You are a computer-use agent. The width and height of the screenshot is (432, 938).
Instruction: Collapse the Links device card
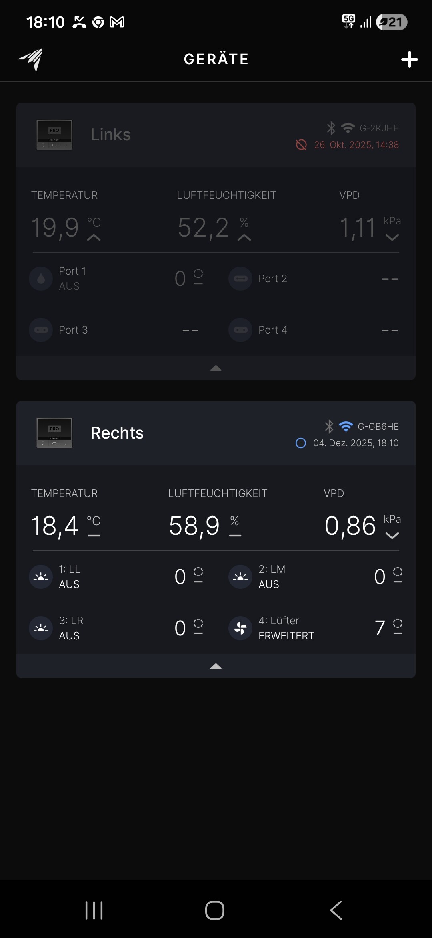coord(216,368)
